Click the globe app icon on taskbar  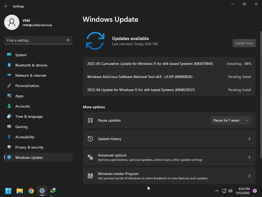click(53, 191)
